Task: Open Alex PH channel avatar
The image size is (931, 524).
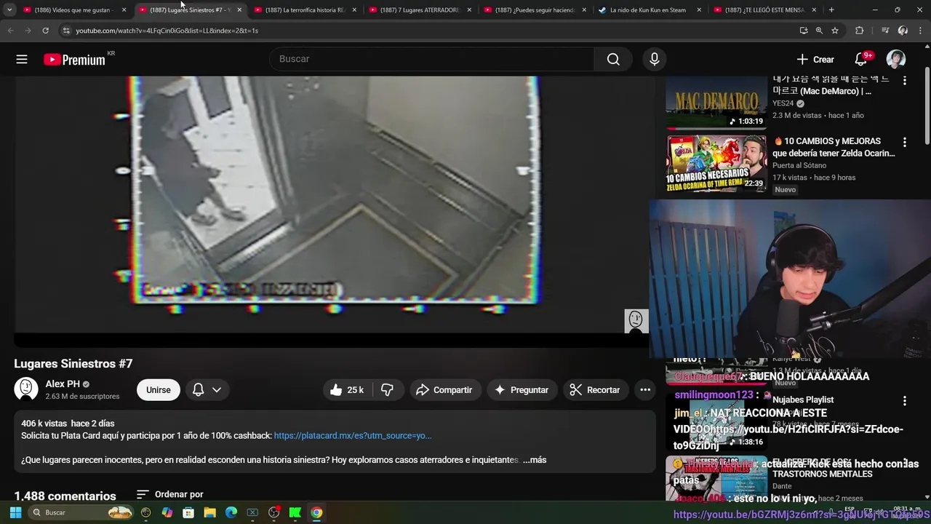Action: click(x=26, y=389)
